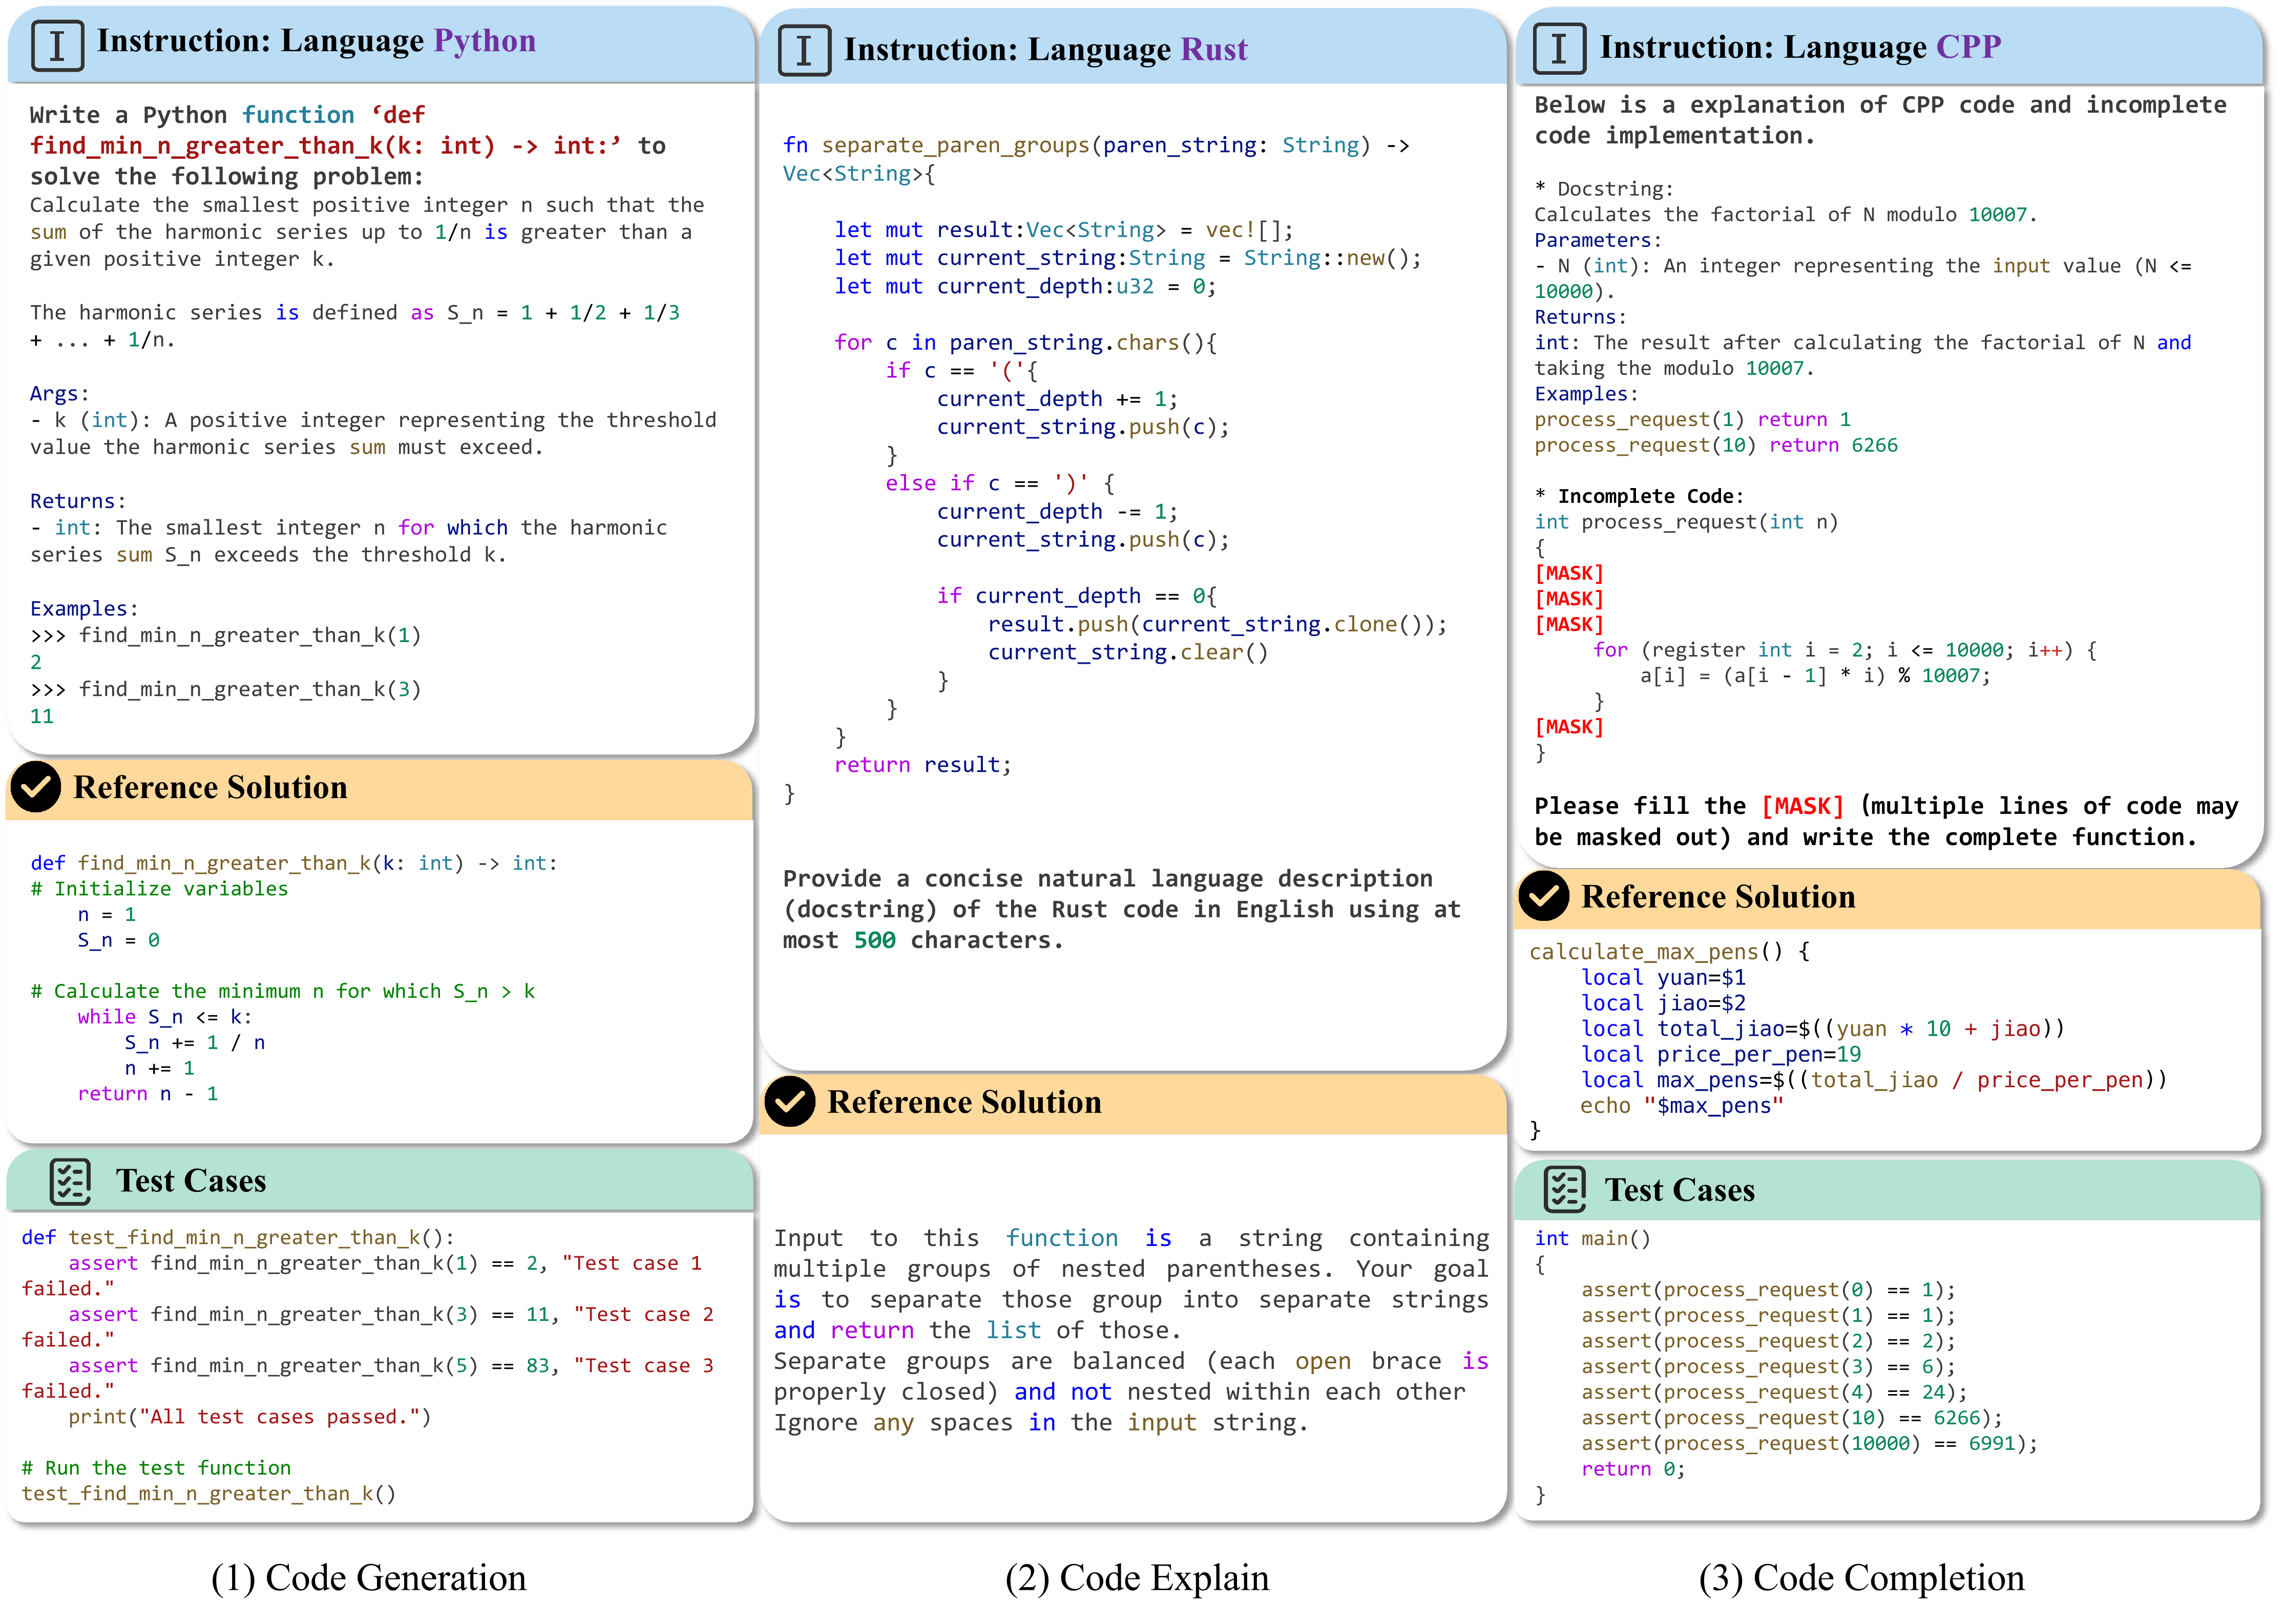Click the '(2) Code Explain' caption
This screenshot has width=2286, height=1624.
pyautogui.click(x=1137, y=1577)
